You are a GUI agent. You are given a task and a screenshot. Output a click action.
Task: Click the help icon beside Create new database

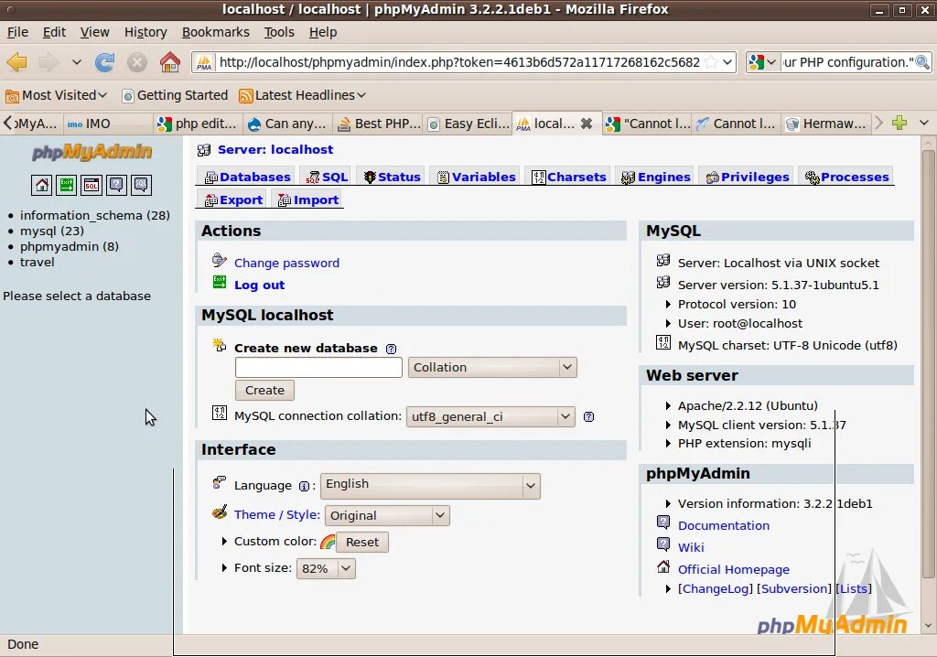[391, 350]
